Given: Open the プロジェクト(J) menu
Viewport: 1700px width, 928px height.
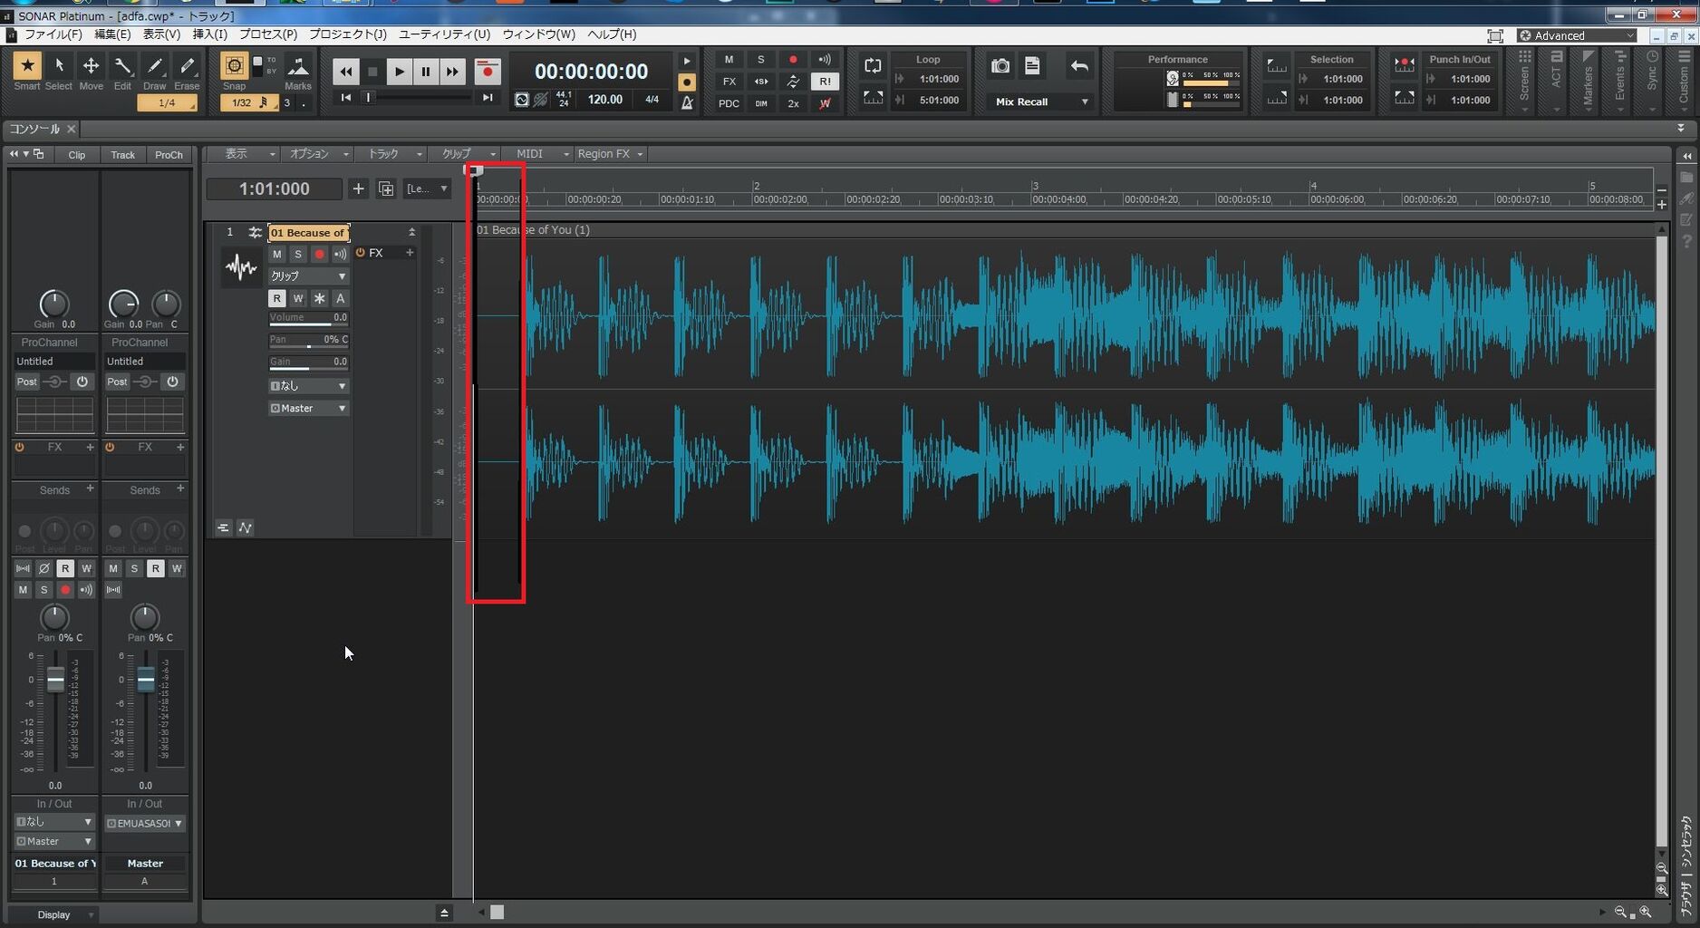Looking at the screenshot, I should click(347, 34).
